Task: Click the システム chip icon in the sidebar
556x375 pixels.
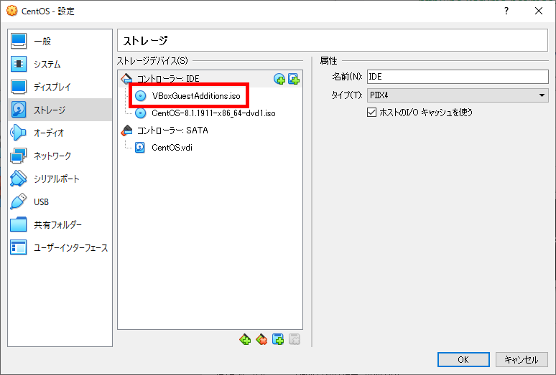Action: [19, 64]
